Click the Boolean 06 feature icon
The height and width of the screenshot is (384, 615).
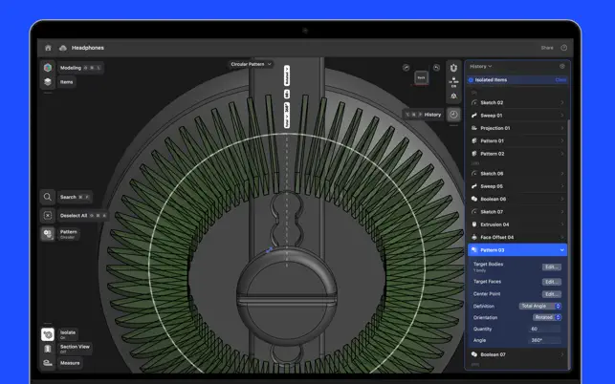pos(474,199)
